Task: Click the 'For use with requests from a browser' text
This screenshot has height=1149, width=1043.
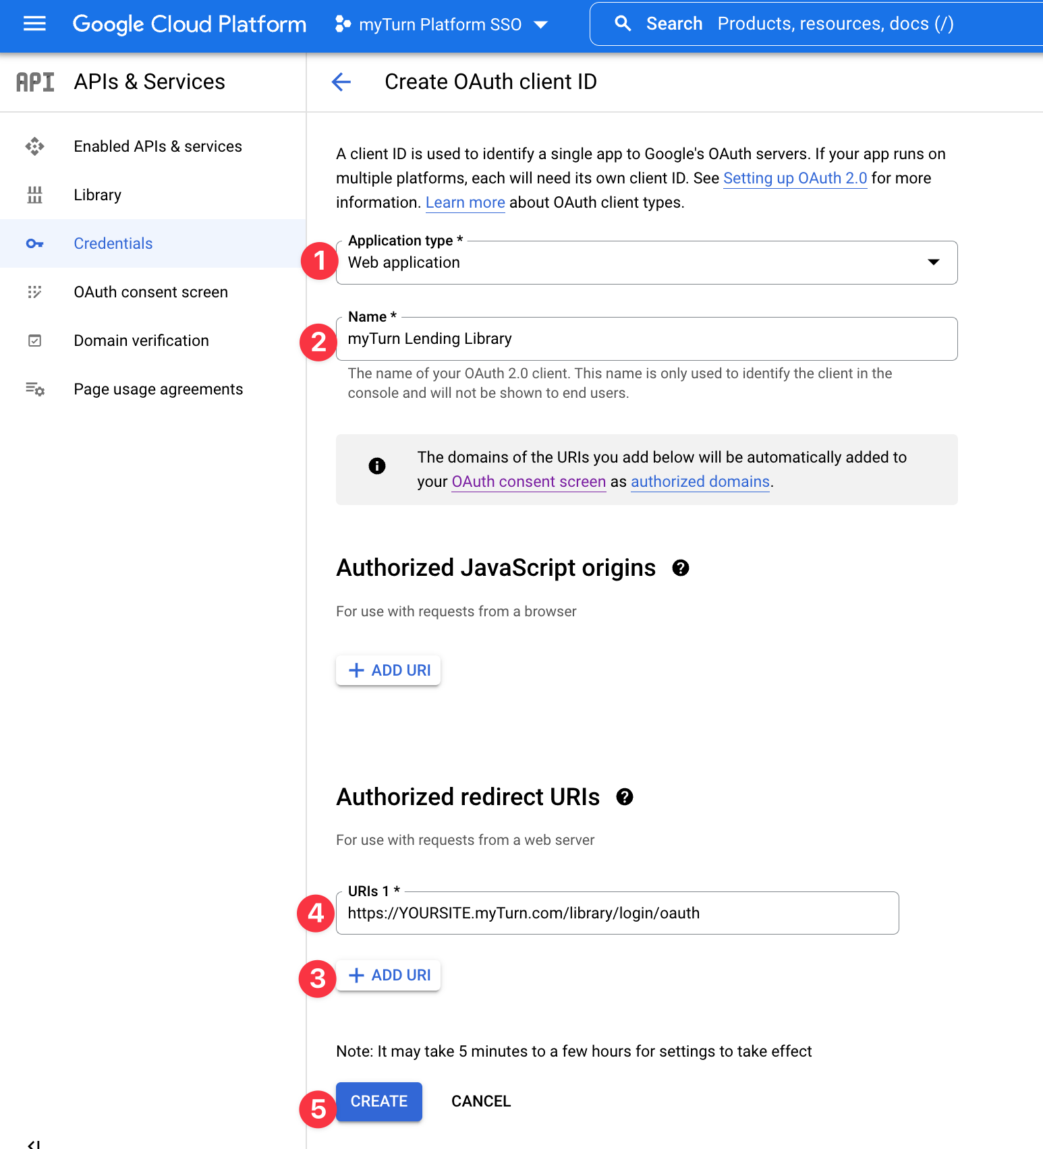Action: pos(456,612)
